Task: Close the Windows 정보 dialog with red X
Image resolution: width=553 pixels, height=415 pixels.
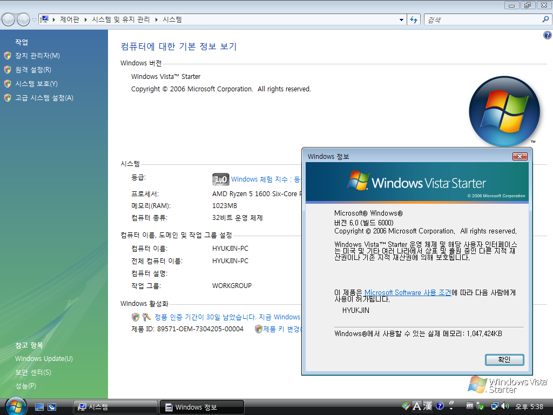Action: click(520, 156)
